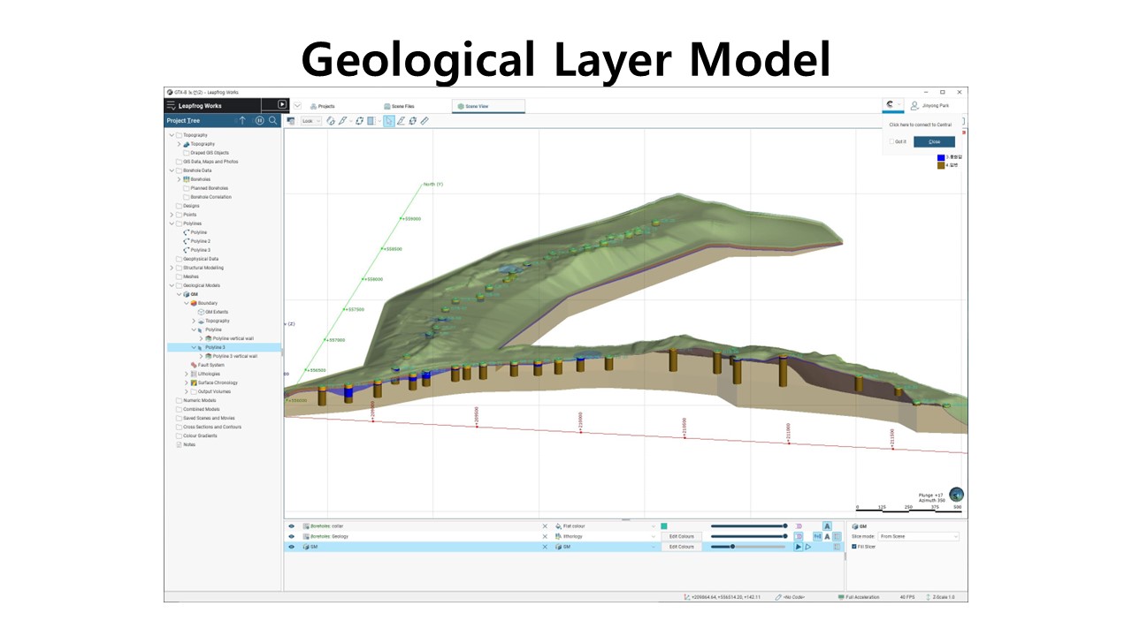Screen dimensions: 1132x636
Task: Click the Boreholes: collar flat colour swatch
Action: 663,526
